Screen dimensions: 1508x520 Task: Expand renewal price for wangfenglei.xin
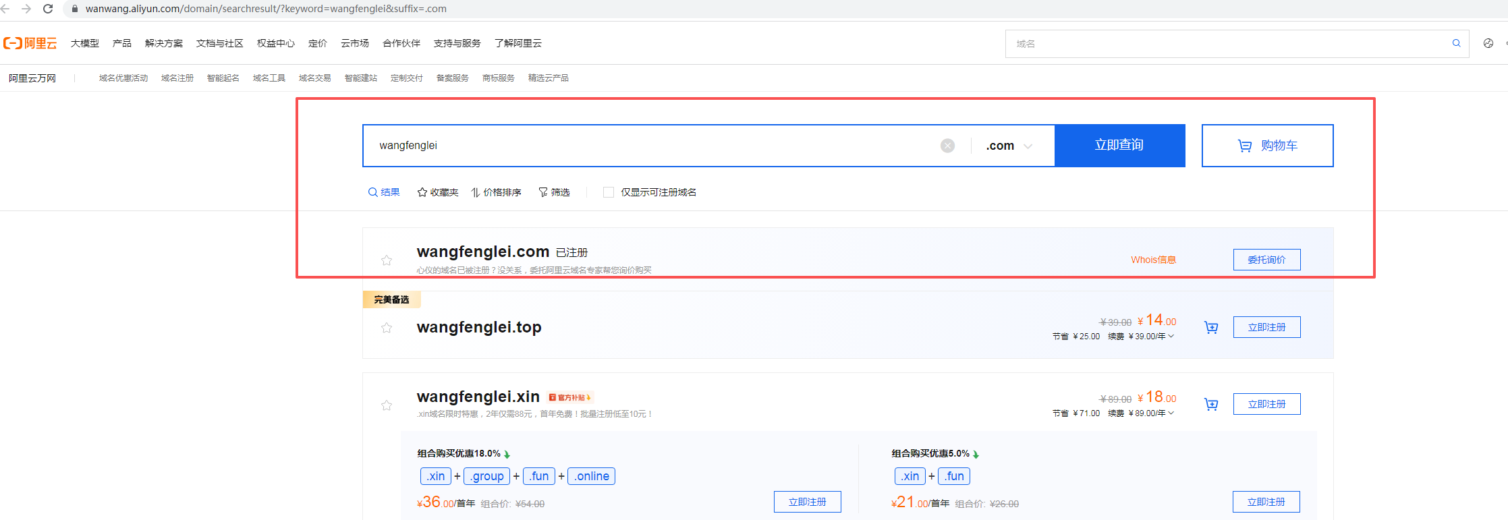(1171, 413)
